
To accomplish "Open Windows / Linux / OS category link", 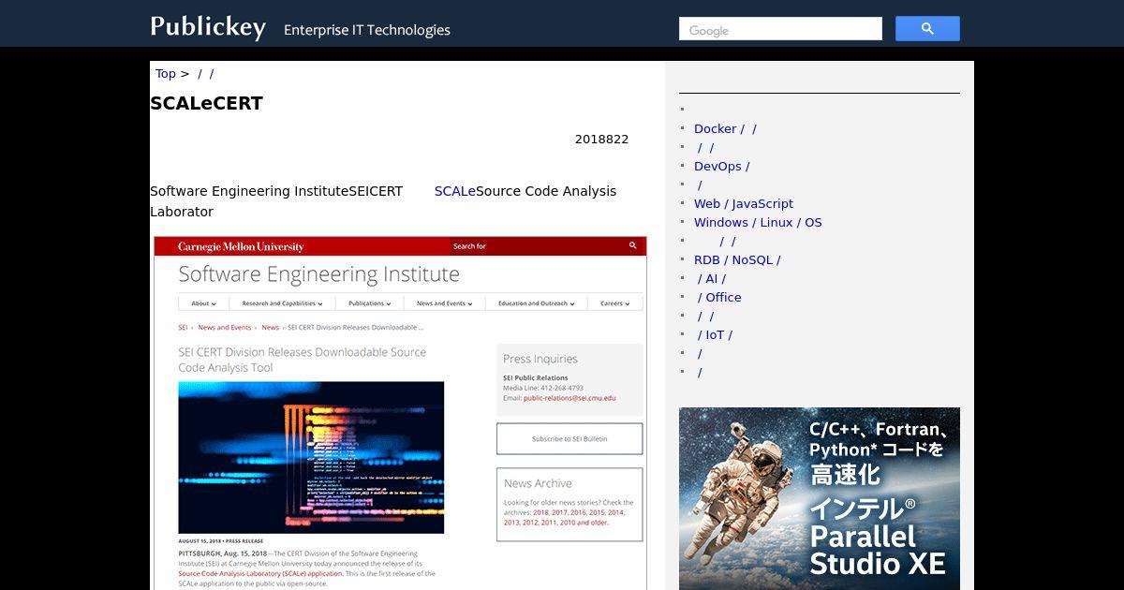I will coord(758,222).
